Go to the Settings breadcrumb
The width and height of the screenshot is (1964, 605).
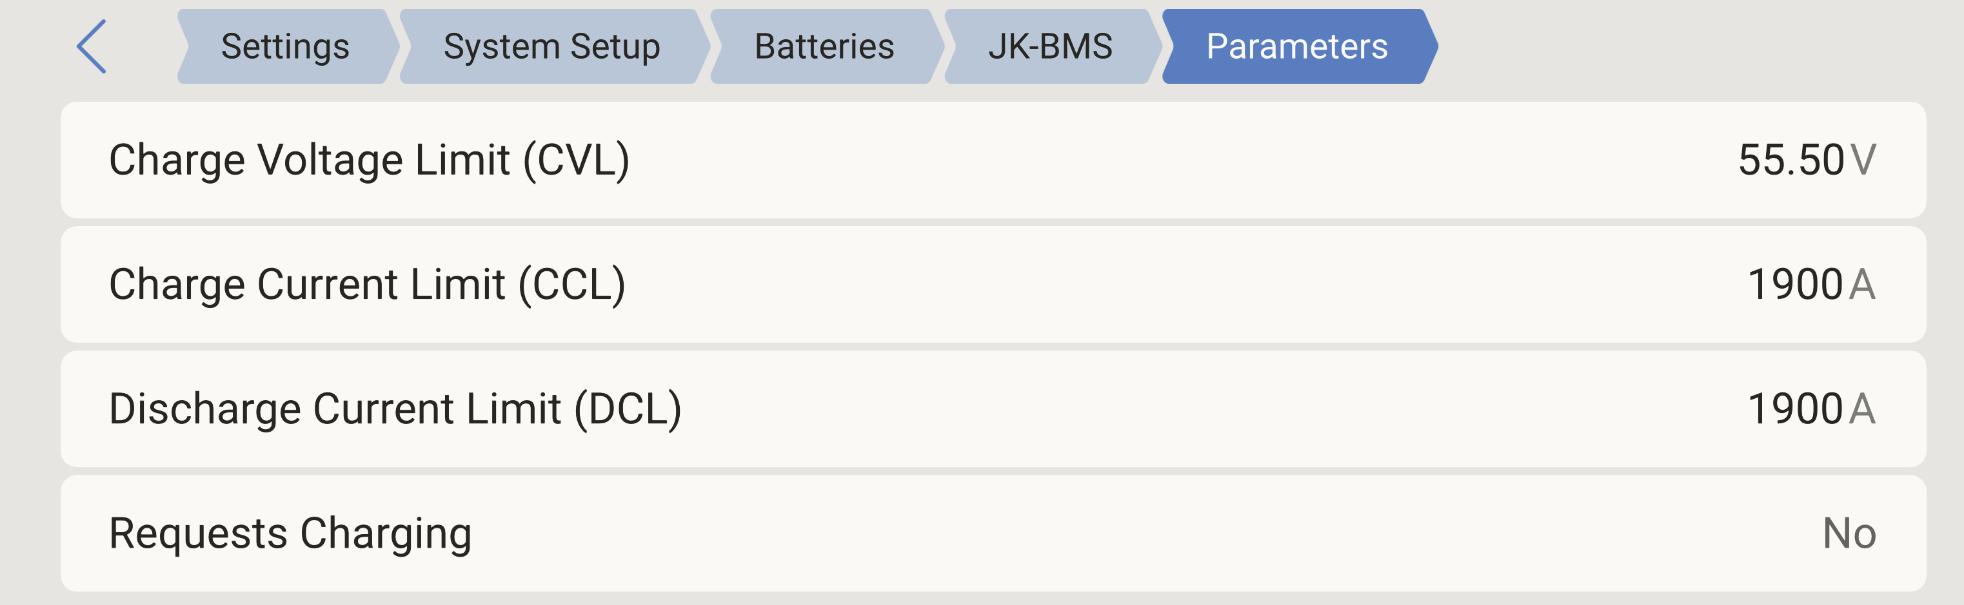pos(285,46)
